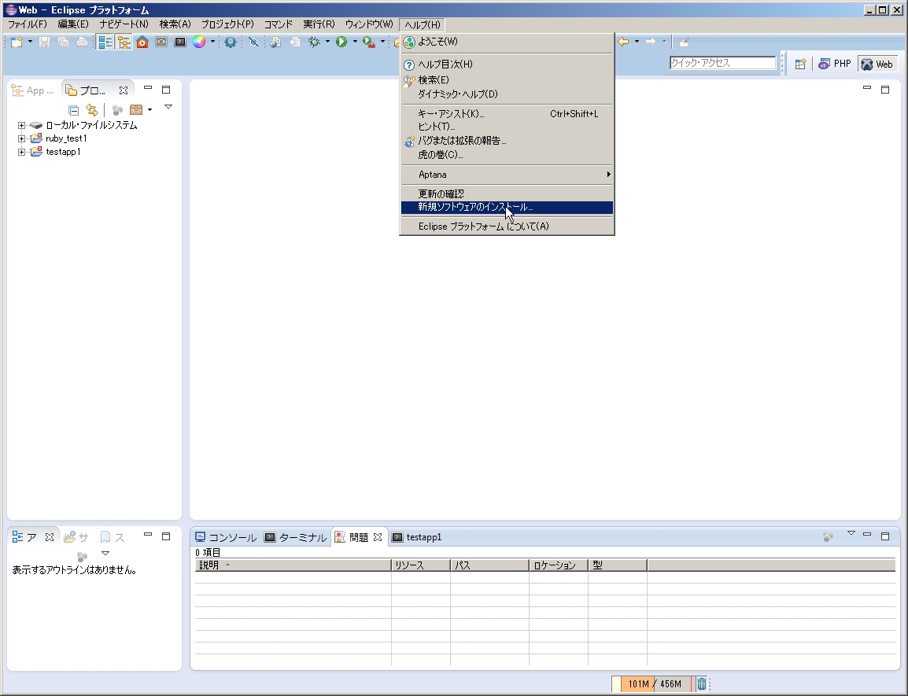This screenshot has height=696, width=908.
Task: Expand the ruby_test1 project node
Action: coord(21,138)
